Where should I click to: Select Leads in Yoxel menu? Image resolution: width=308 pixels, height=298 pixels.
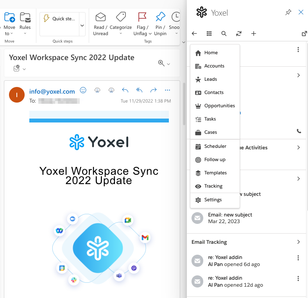215,79
